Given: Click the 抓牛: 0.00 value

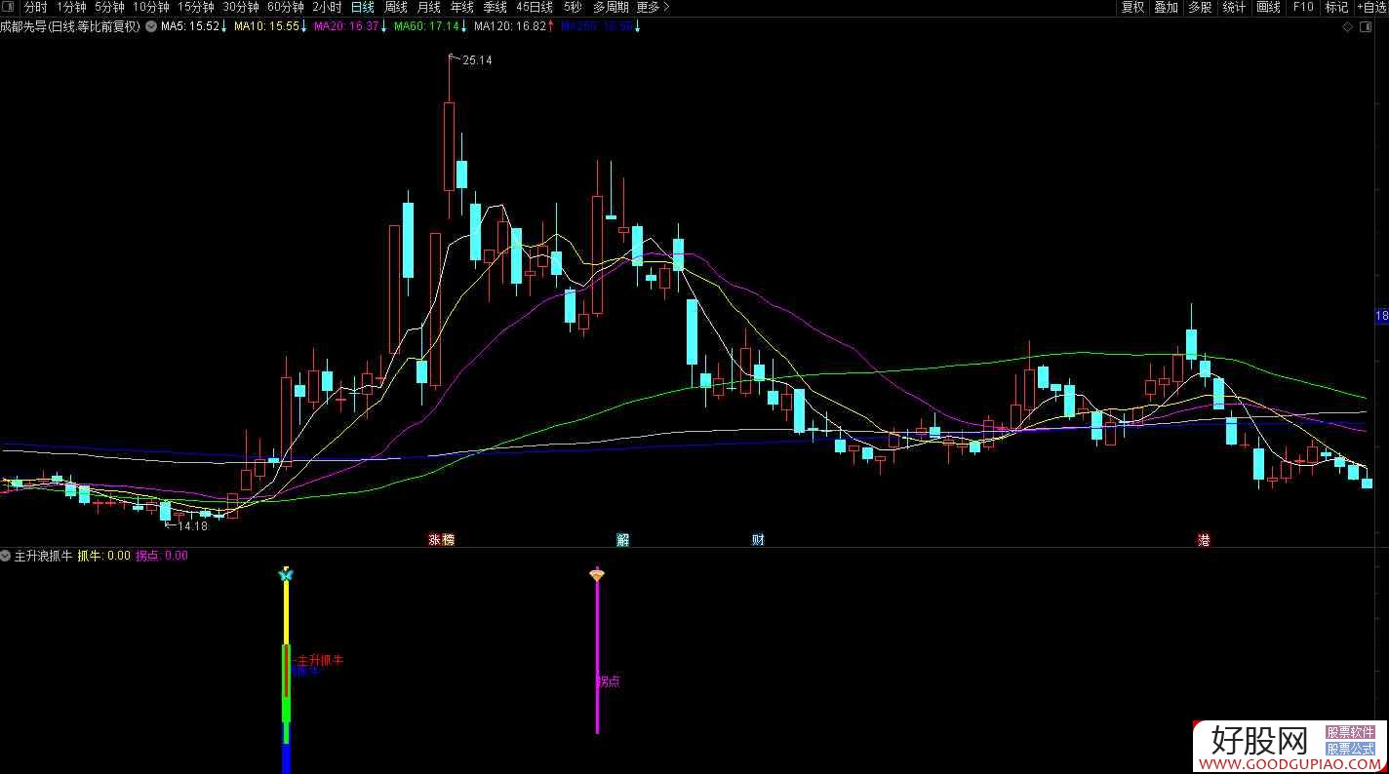Looking at the screenshot, I should coord(104,556).
